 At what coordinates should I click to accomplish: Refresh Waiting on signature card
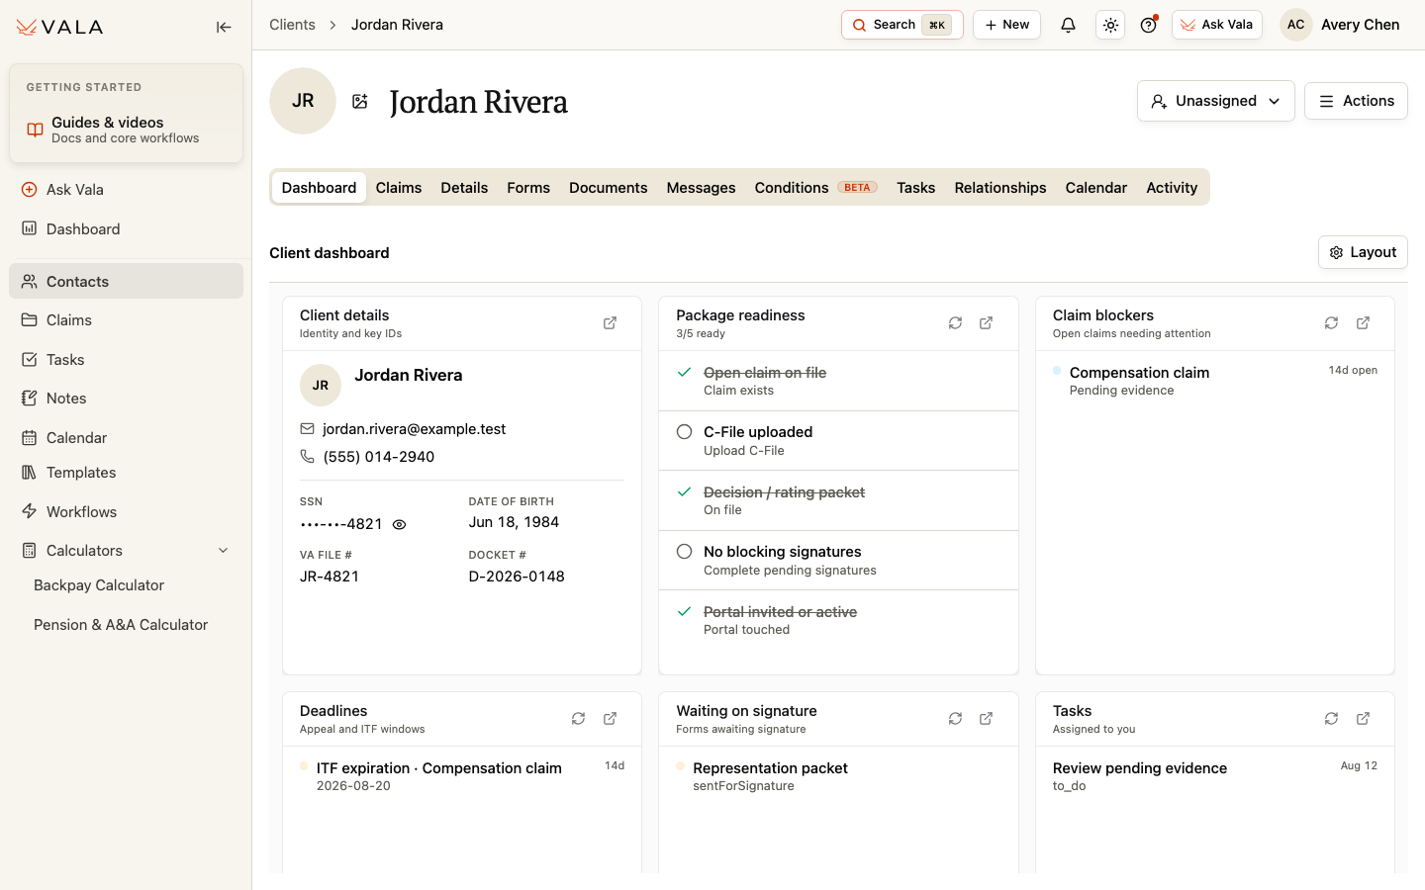pos(955,719)
